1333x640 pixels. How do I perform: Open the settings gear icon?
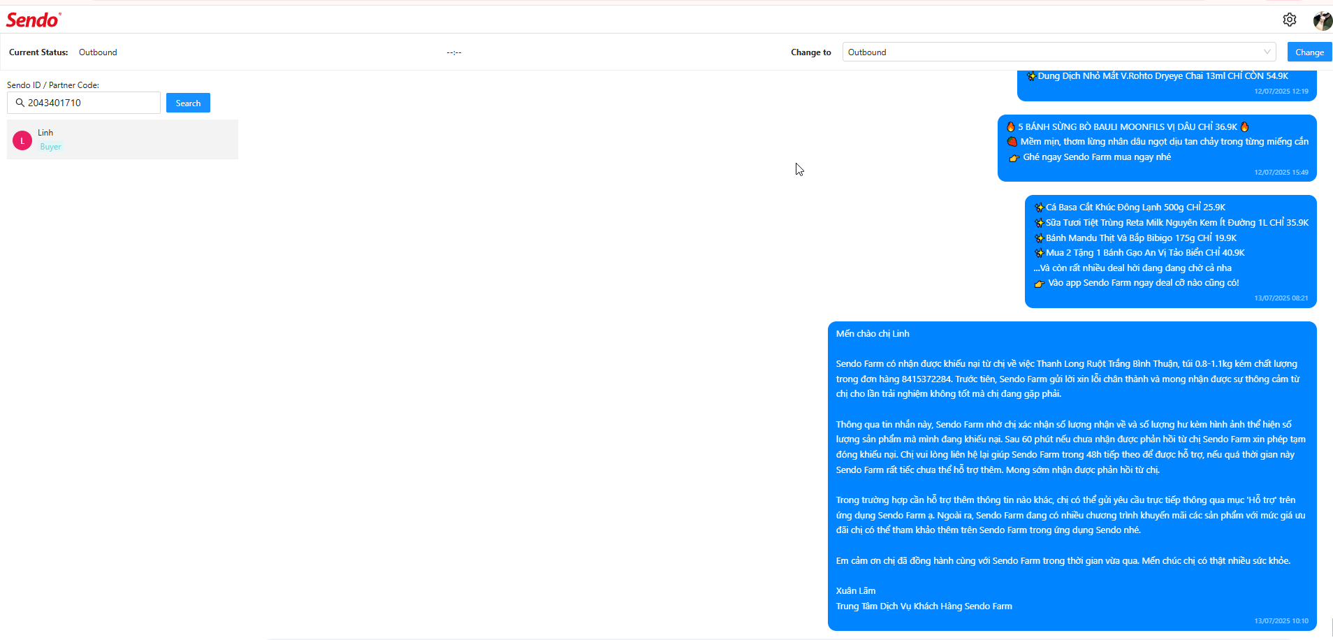[1290, 20]
